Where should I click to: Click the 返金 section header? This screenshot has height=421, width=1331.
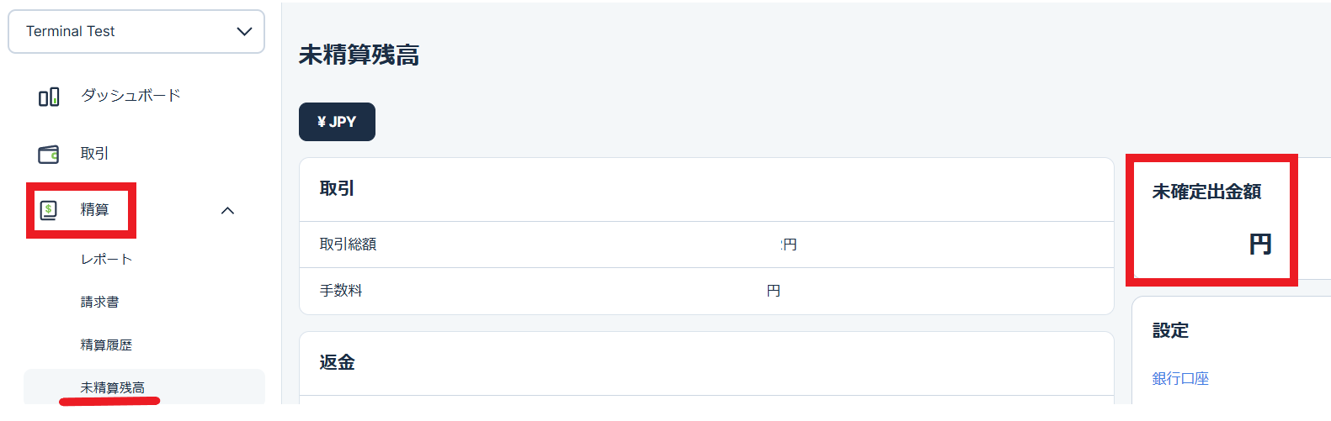[x=337, y=362]
